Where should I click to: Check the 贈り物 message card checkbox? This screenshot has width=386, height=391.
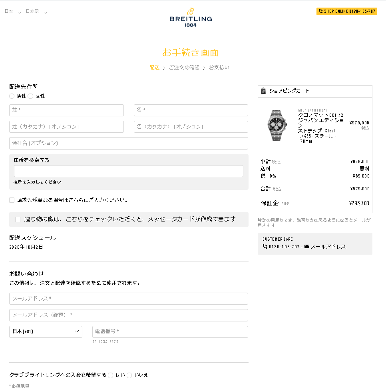pos(18,219)
